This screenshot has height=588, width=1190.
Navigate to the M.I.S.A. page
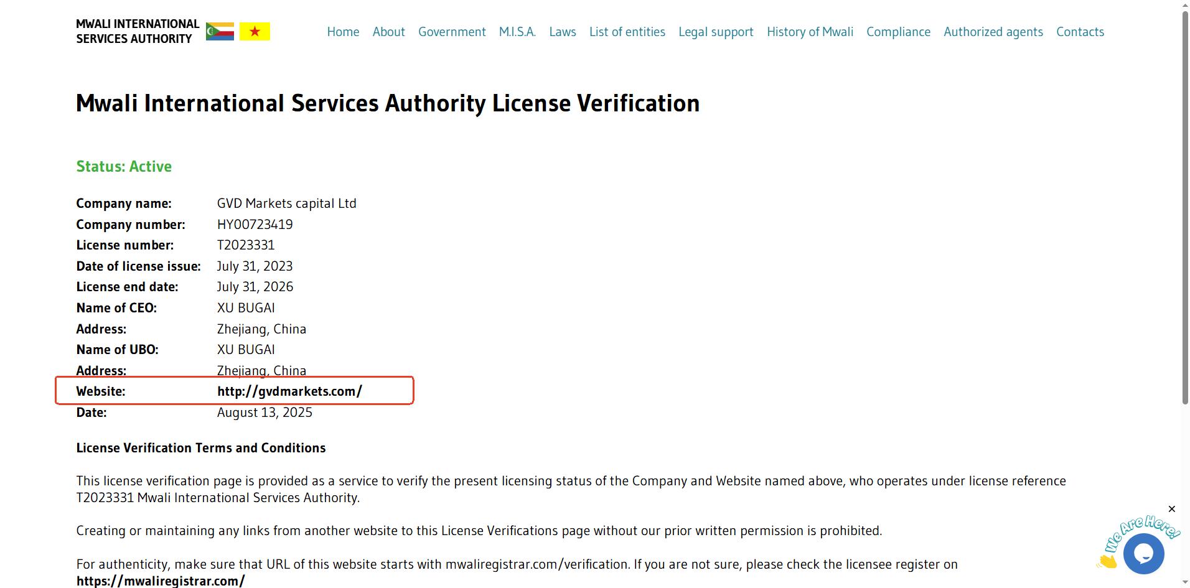pos(517,32)
